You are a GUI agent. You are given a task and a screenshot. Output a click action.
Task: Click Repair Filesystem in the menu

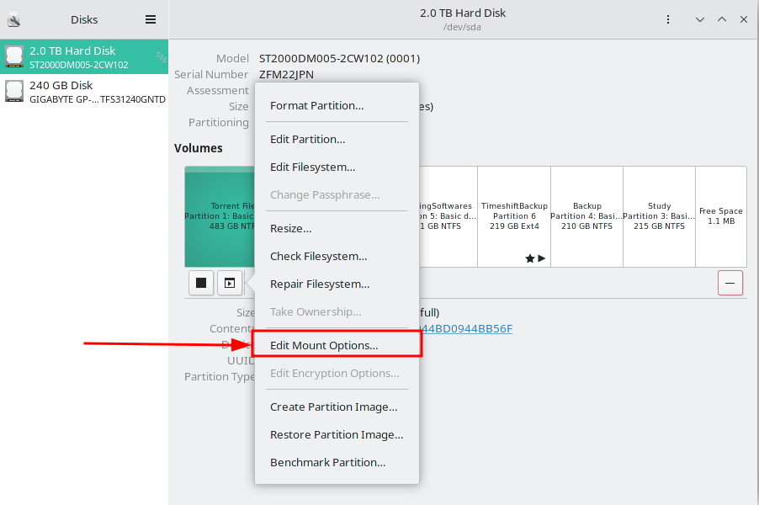320,284
